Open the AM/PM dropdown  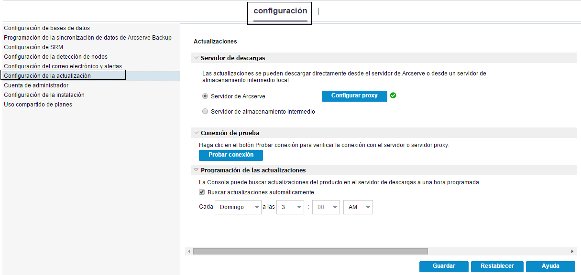point(358,207)
